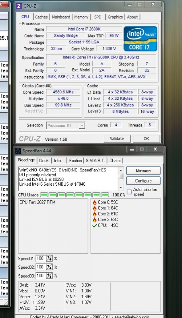This screenshot has width=182, height=318.
Task: Enable the Automatic fan speed checkbox
Action: [x=129, y=192]
